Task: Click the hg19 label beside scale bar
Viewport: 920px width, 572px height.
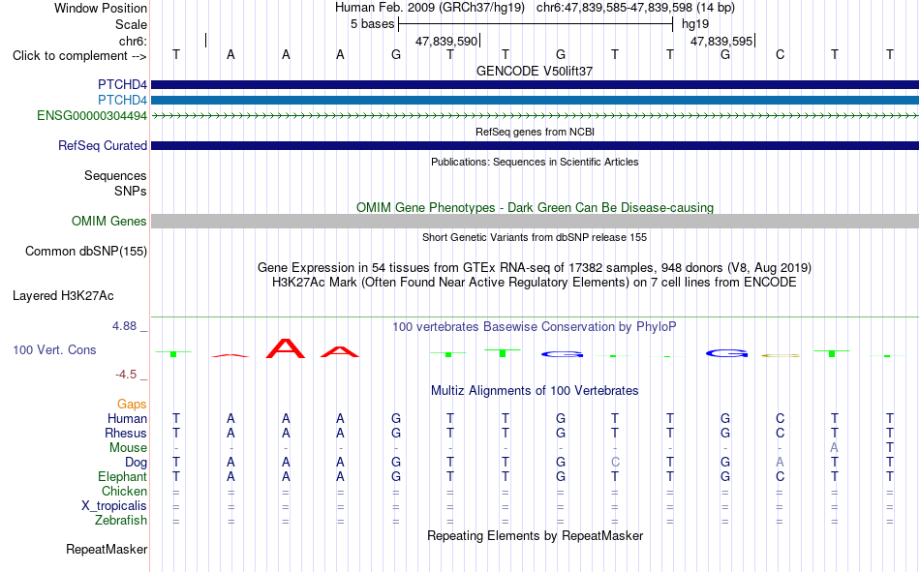Action: coord(695,24)
